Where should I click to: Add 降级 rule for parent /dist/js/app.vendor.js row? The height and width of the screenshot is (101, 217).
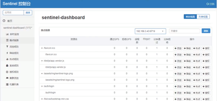point(187,61)
